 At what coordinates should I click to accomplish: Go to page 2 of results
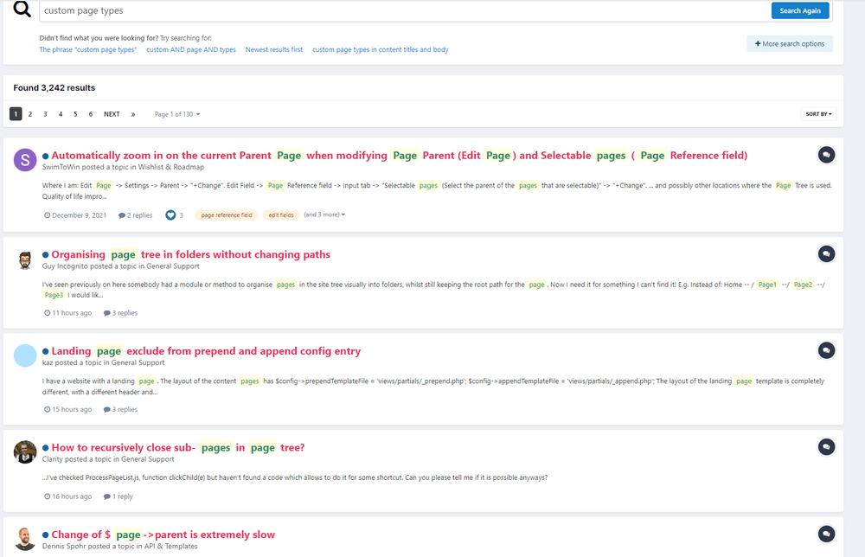tap(30, 114)
